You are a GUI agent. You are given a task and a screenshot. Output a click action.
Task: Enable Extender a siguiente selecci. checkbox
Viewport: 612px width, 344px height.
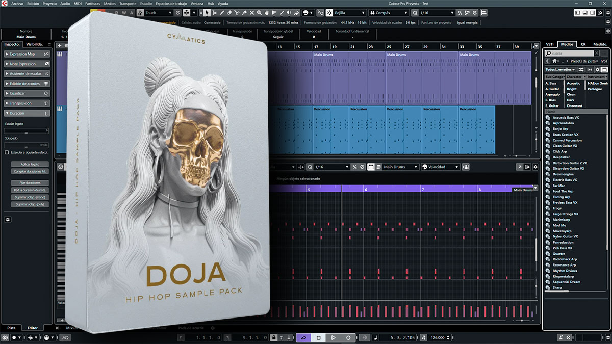[7, 152]
